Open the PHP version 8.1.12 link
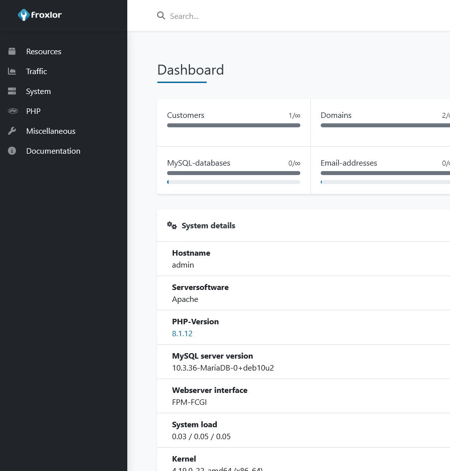 pos(182,333)
